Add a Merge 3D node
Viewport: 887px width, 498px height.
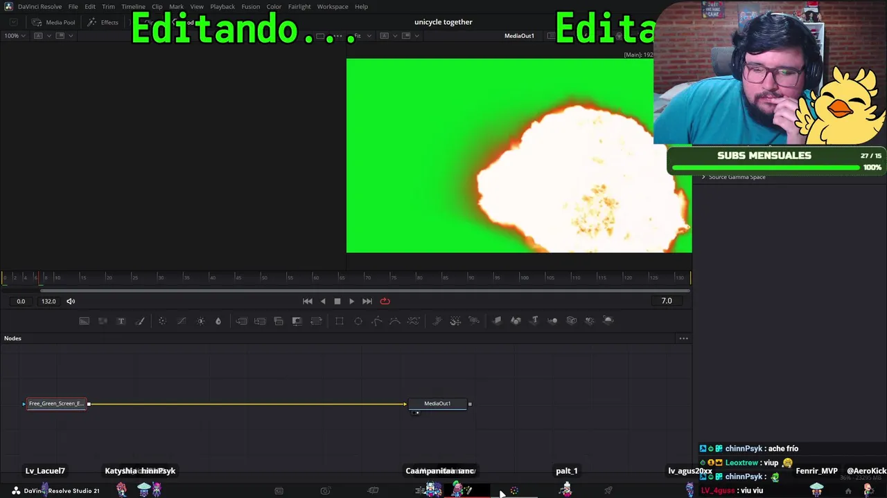[552, 320]
